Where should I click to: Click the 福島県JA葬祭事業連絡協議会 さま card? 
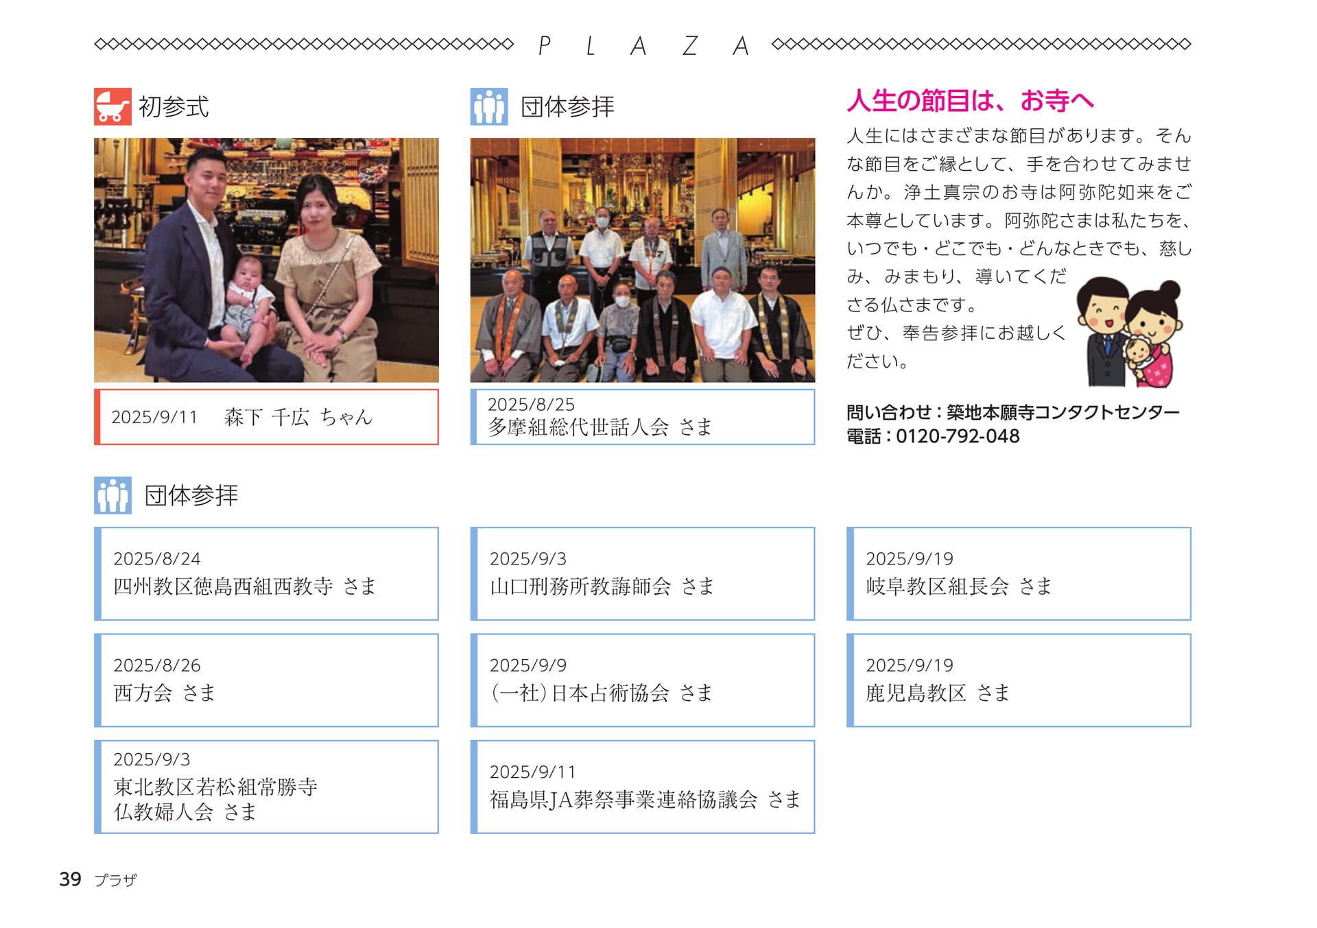click(643, 787)
